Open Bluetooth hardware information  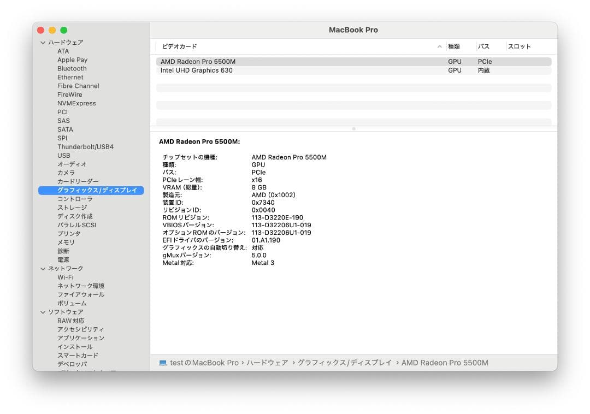tap(72, 68)
